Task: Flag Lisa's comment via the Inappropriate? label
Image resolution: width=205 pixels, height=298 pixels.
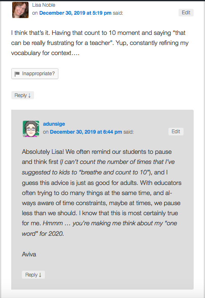Action: click(x=38, y=74)
